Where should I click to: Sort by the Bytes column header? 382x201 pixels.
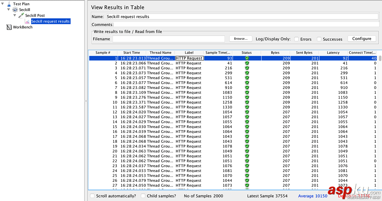click(x=275, y=53)
